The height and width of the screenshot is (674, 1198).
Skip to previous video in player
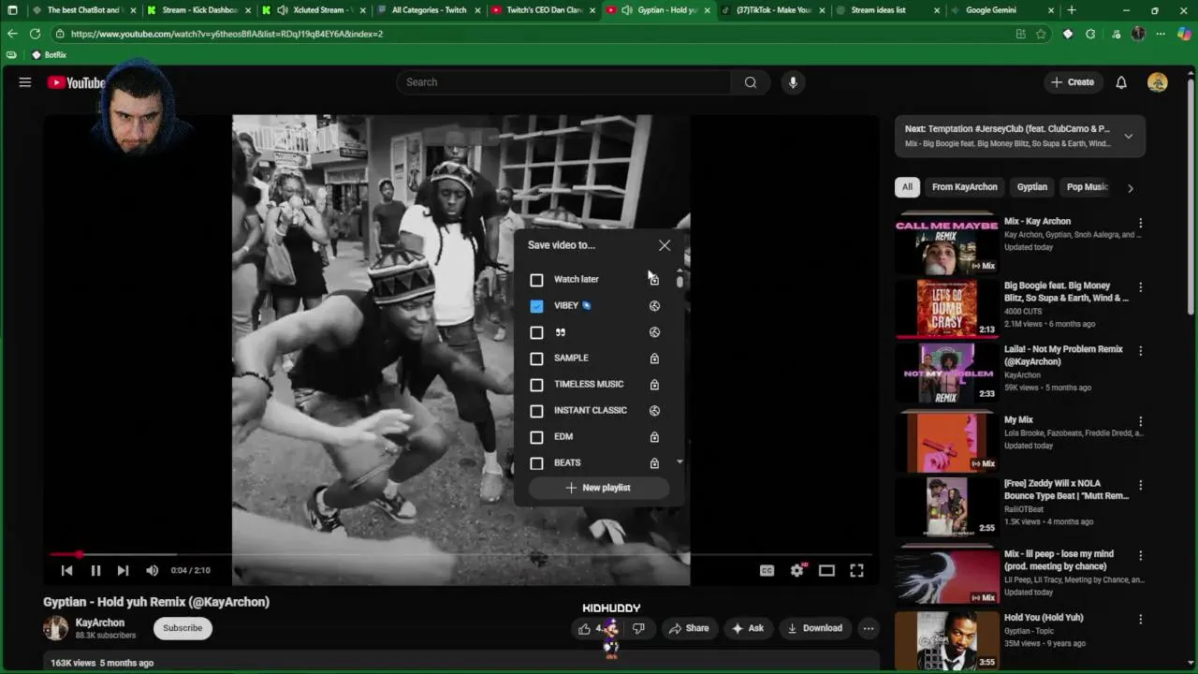tap(66, 570)
